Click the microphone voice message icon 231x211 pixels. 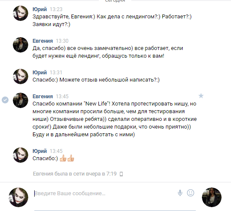(180, 193)
